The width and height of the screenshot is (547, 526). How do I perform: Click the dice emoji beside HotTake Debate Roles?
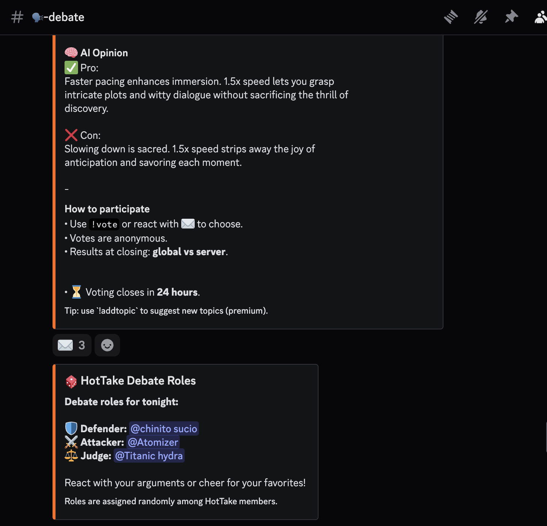pos(71,382)
